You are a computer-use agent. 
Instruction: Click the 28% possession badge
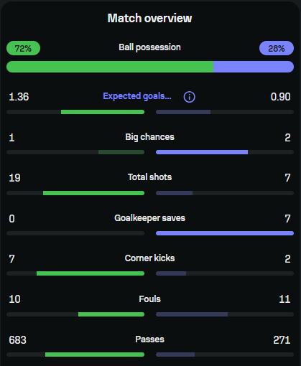click(x=277, y=48)
